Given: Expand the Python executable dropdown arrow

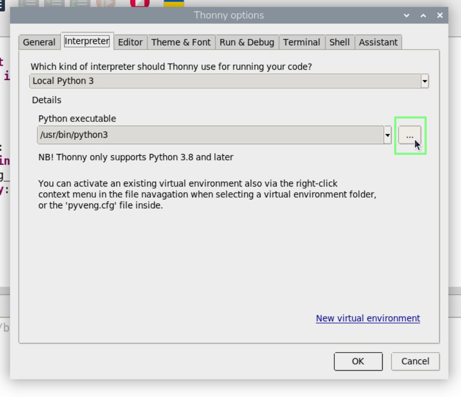Looking at the screenshot, I should [387, 135].
